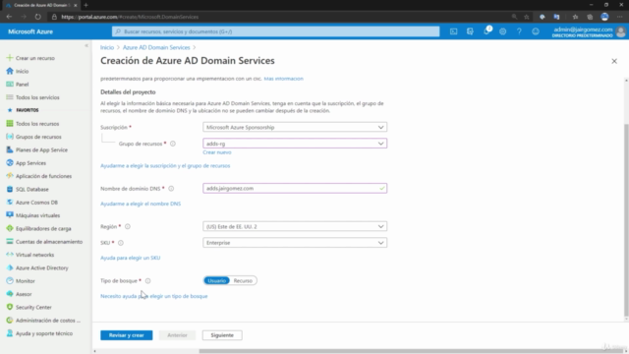Collapse the left sidebar menu chevron

click(86, 46)
